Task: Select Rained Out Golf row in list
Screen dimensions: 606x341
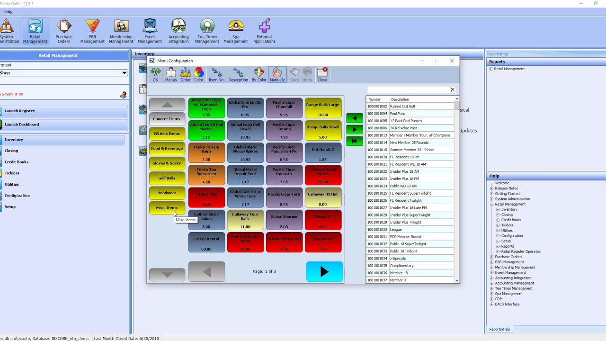Action: pyautogui.click(x=410, y=107)
